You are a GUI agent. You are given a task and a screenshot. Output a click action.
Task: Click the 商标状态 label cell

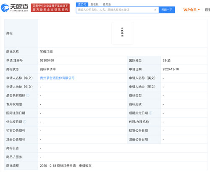coord(21,69)
